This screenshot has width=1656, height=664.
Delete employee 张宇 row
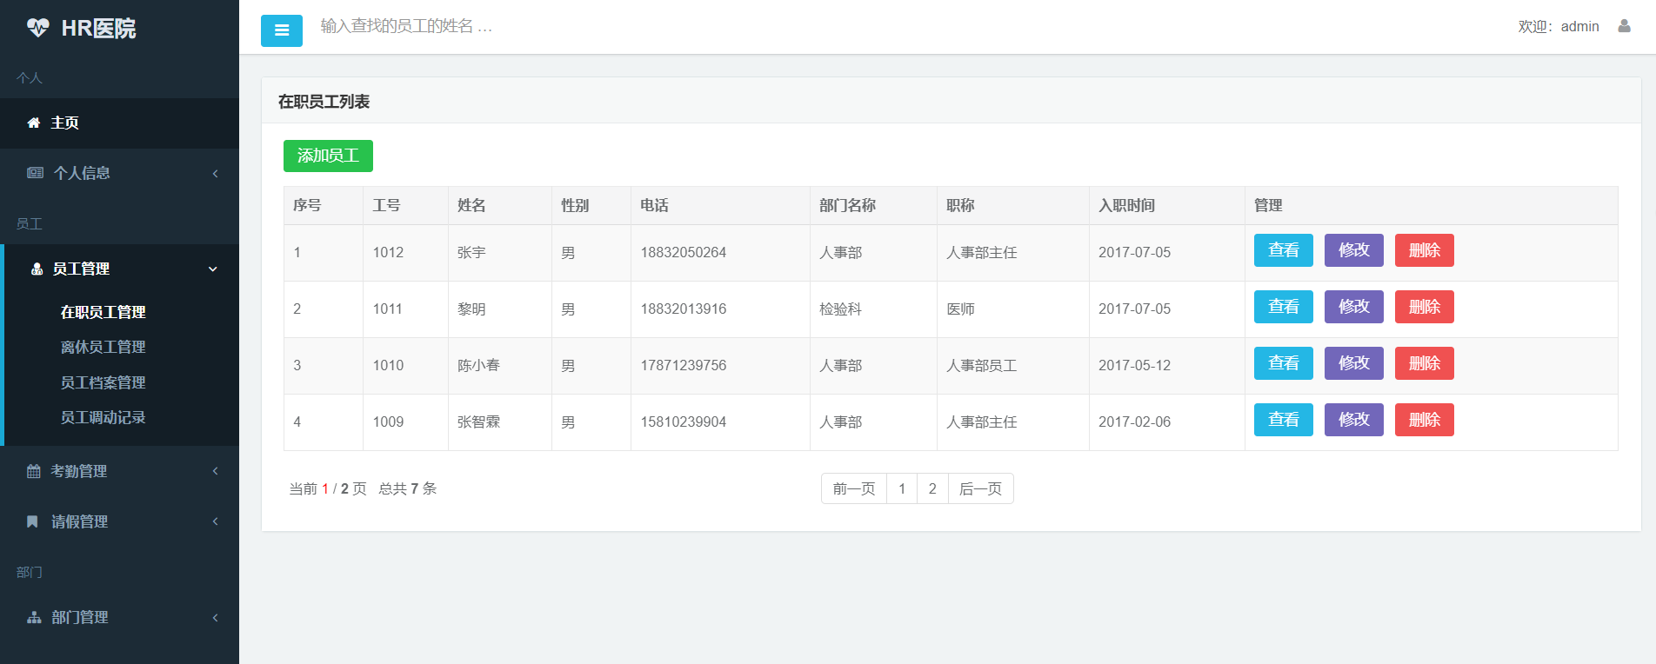[1425, 250]
